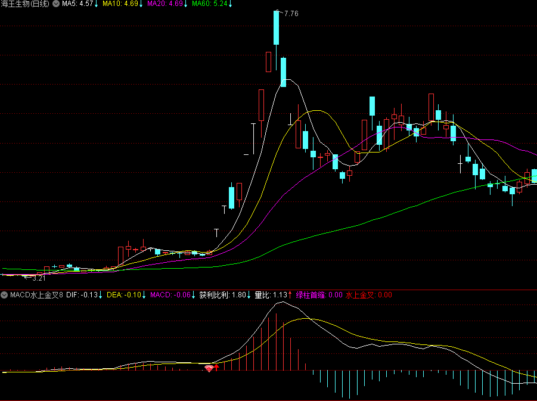Click the cyan down arrow after MA5 value
Image resolution: width=537 pixels, height=401 pixels.
(96, 4)
